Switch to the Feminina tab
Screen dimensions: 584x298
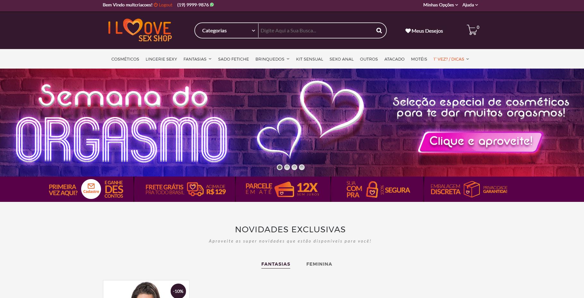click(319, 264)
